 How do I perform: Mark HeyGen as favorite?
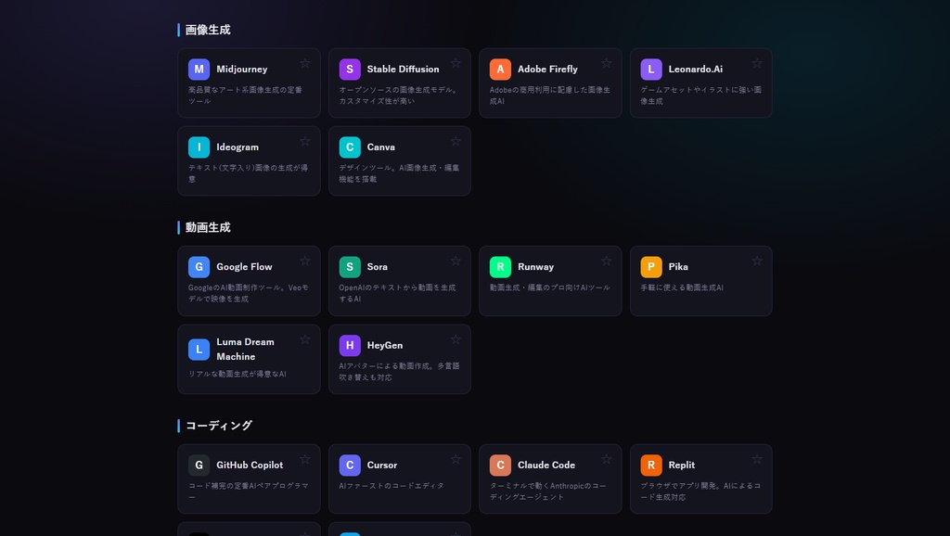click(x=456, y=339)
